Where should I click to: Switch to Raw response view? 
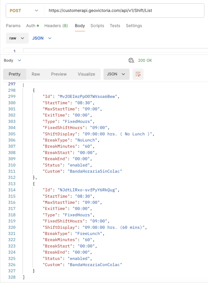(36, 74)
